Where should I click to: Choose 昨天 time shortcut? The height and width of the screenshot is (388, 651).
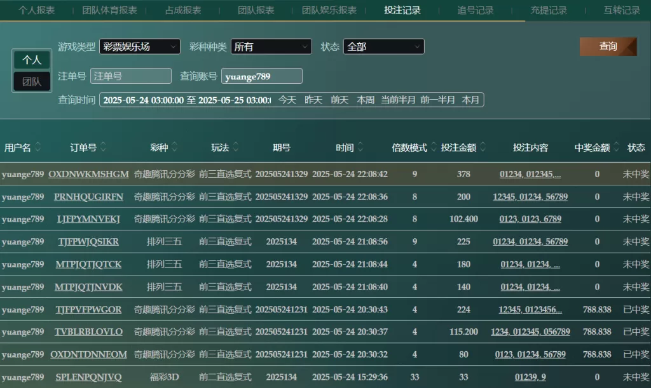click(x=313, y=100)
